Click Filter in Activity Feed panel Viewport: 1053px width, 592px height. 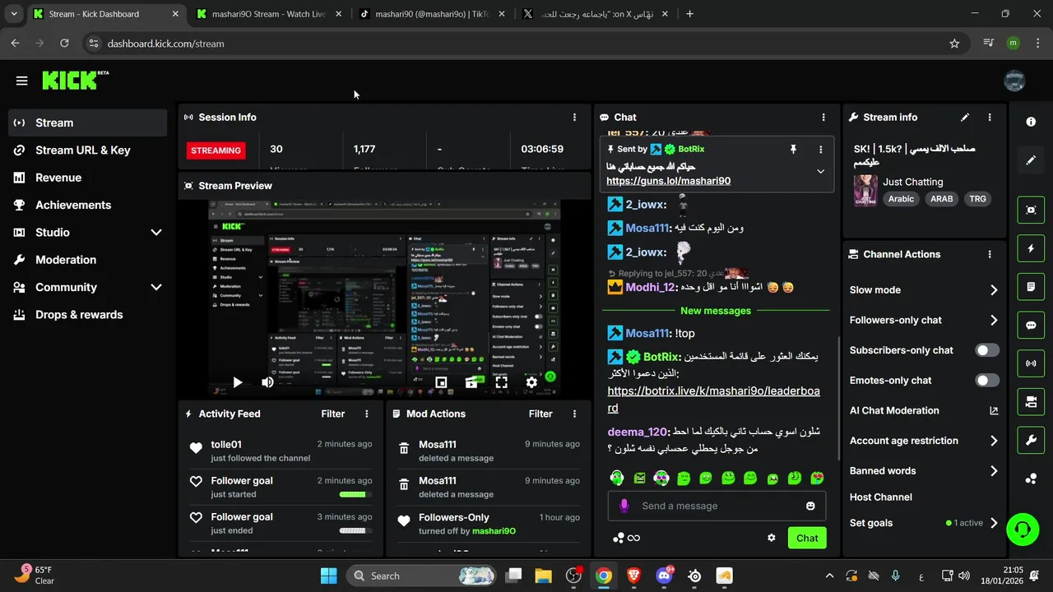point(333,414)
